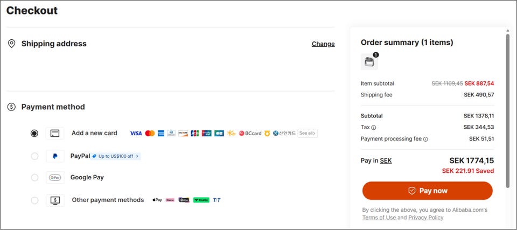517x230 pixels.
Task: Open the SEK currency selector
Action: pos(386,161)
